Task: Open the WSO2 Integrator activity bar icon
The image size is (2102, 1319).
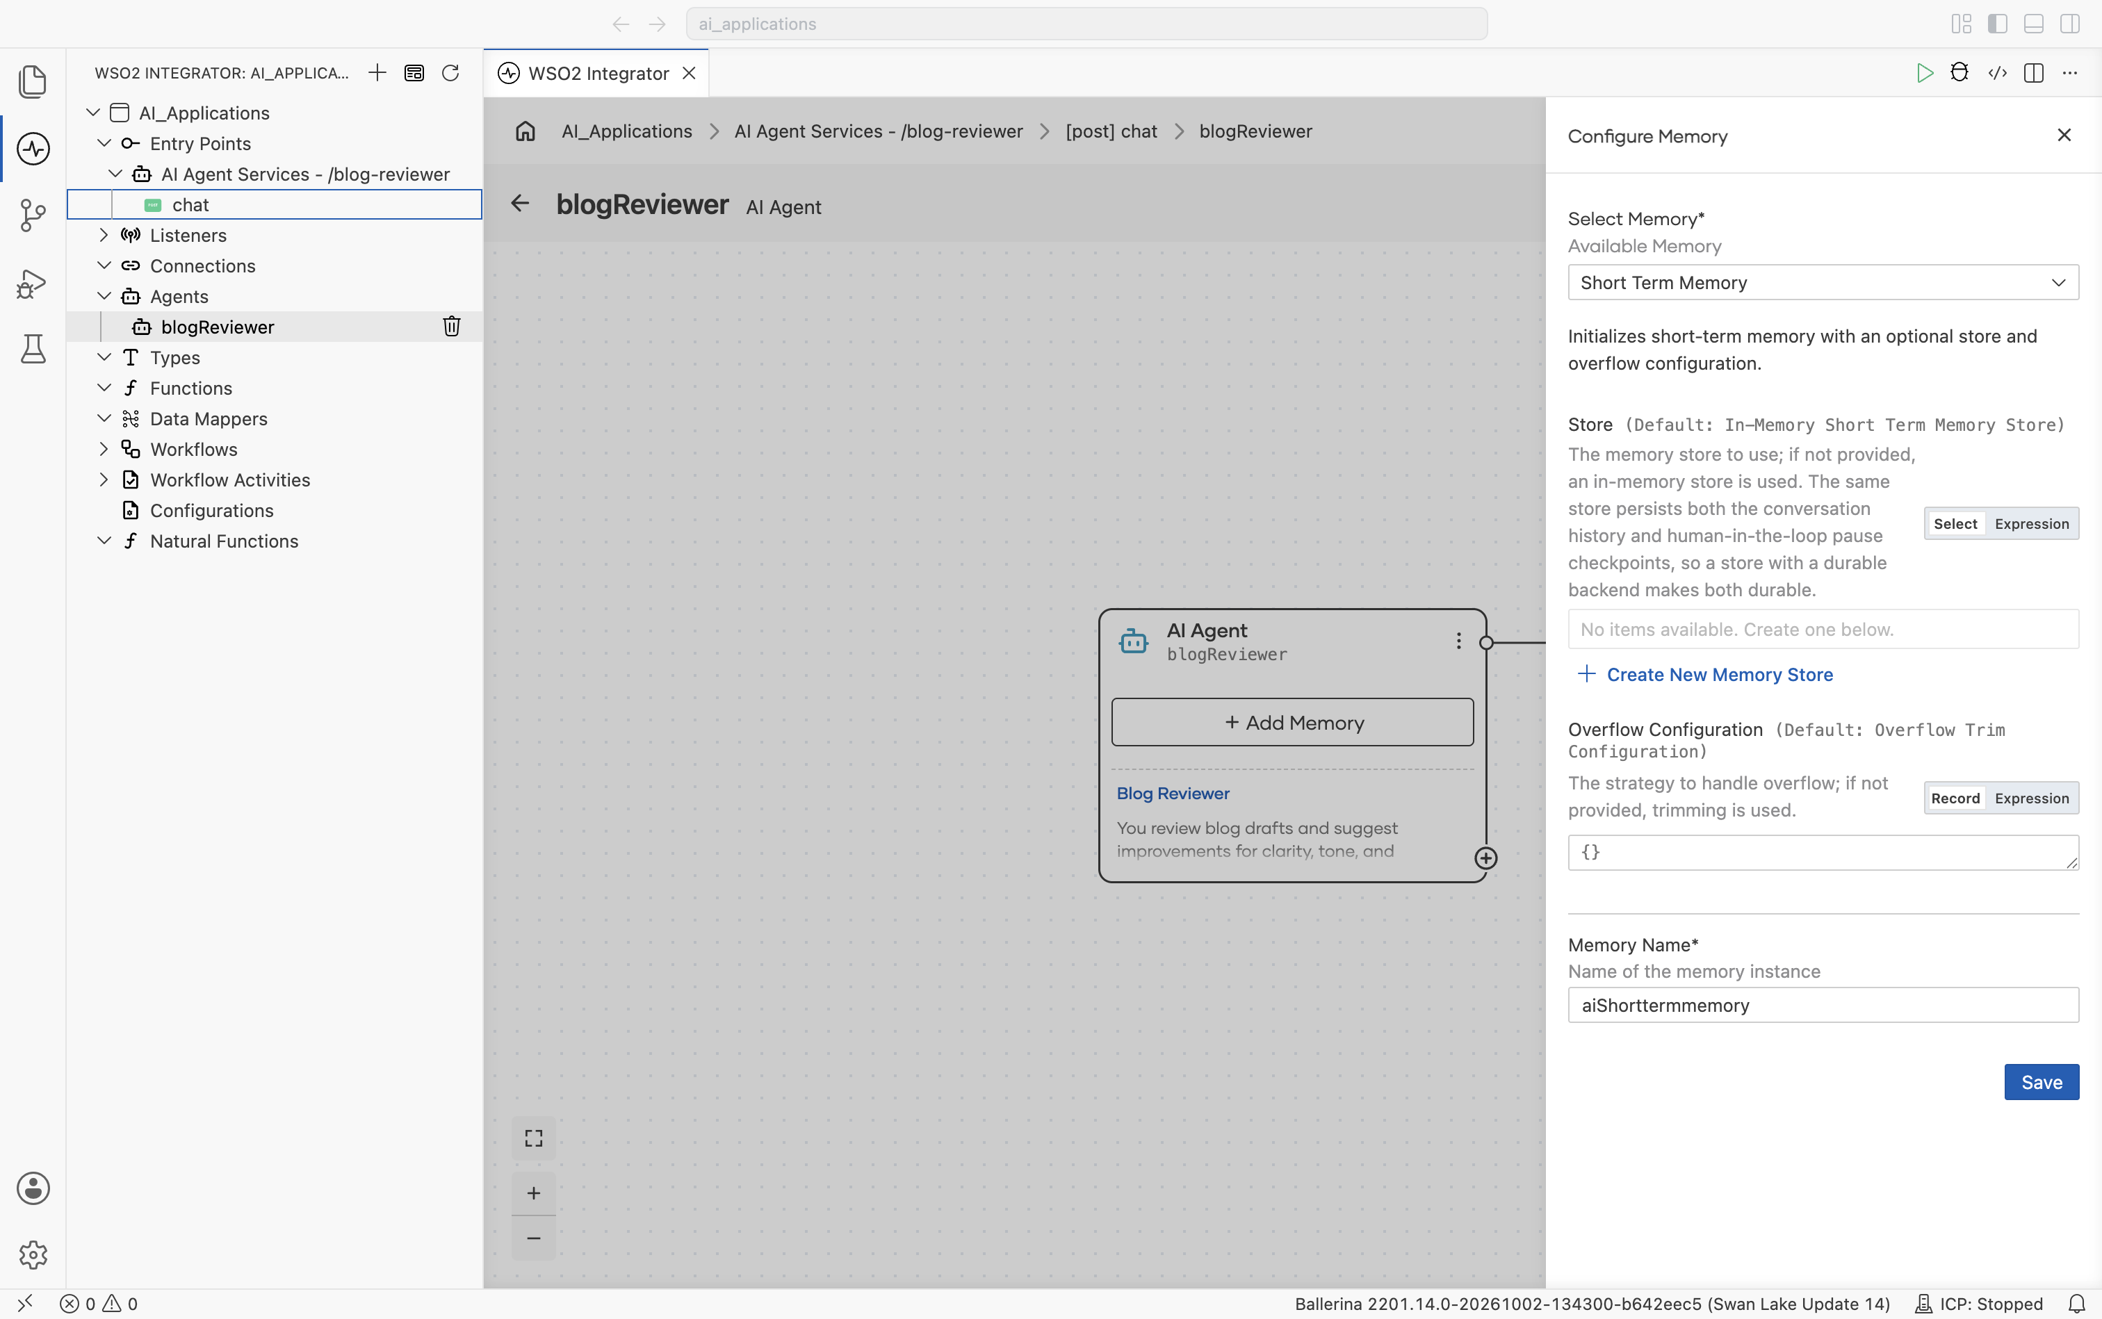Action: 33,148
